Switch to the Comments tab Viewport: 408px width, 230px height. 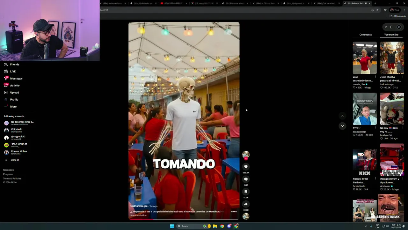[366, 34]
